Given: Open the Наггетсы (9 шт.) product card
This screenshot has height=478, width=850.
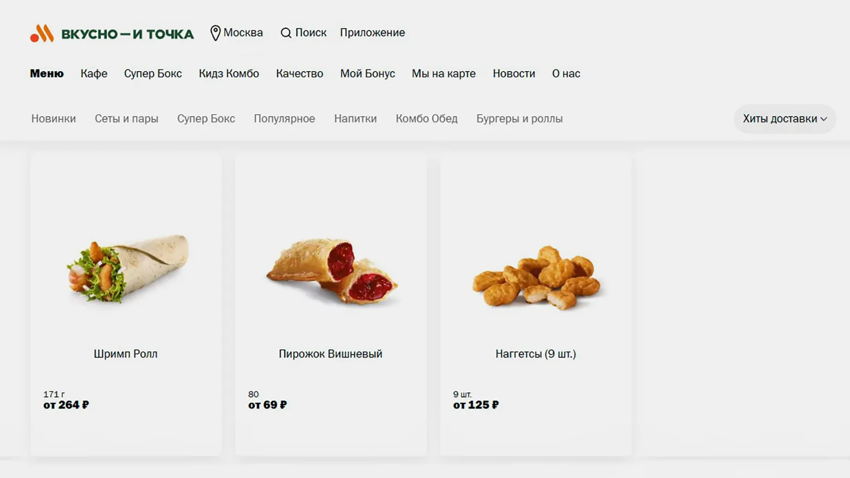Looking at the screenshot, I should tap(535, 304).
